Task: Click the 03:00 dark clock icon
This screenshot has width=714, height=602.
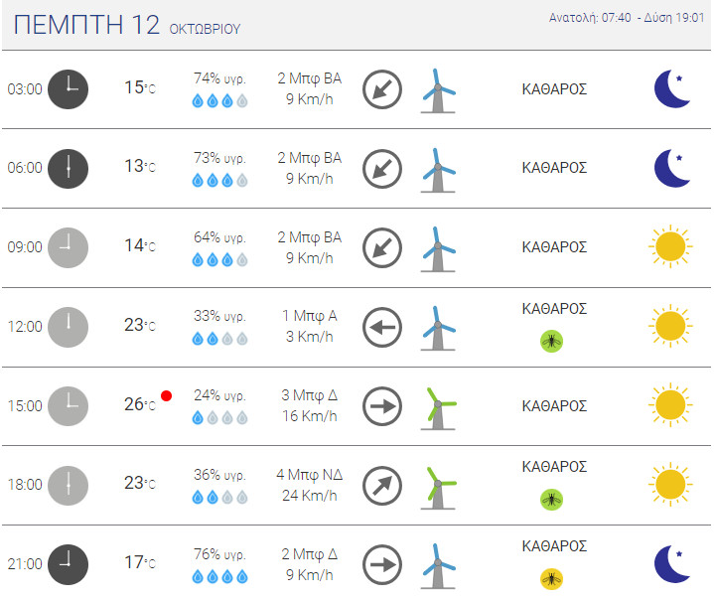Action: [68, 89]
